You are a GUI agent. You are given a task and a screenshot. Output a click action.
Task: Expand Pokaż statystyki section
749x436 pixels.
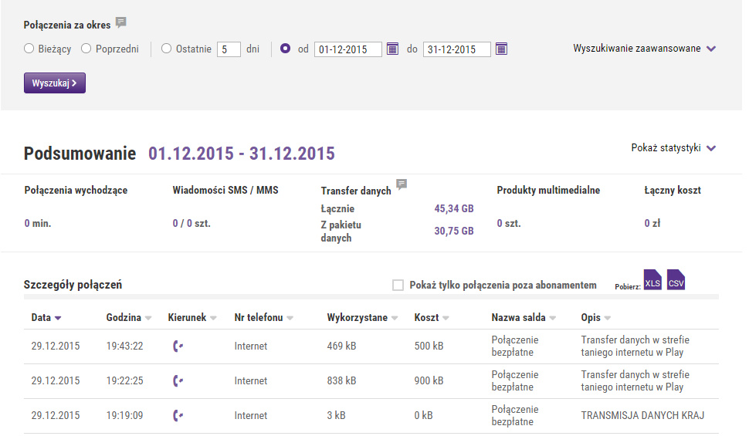673,148
